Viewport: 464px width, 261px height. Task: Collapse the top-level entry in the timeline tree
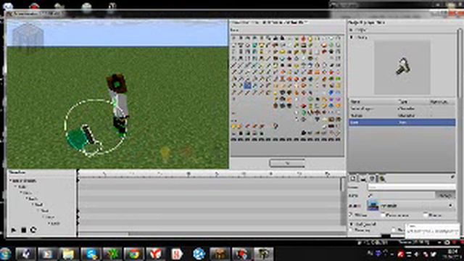(x=11, y=181)
